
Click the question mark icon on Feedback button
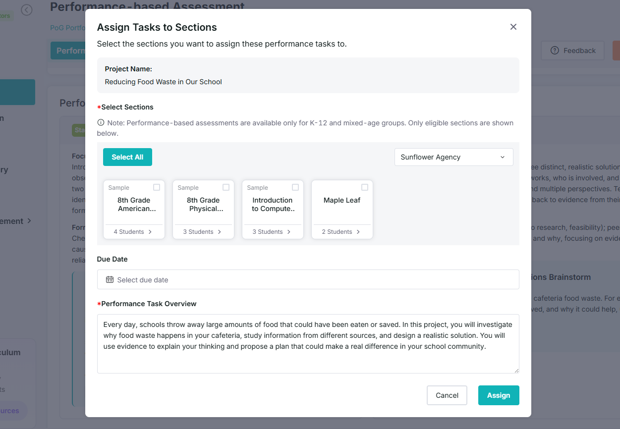pos(555,51)
